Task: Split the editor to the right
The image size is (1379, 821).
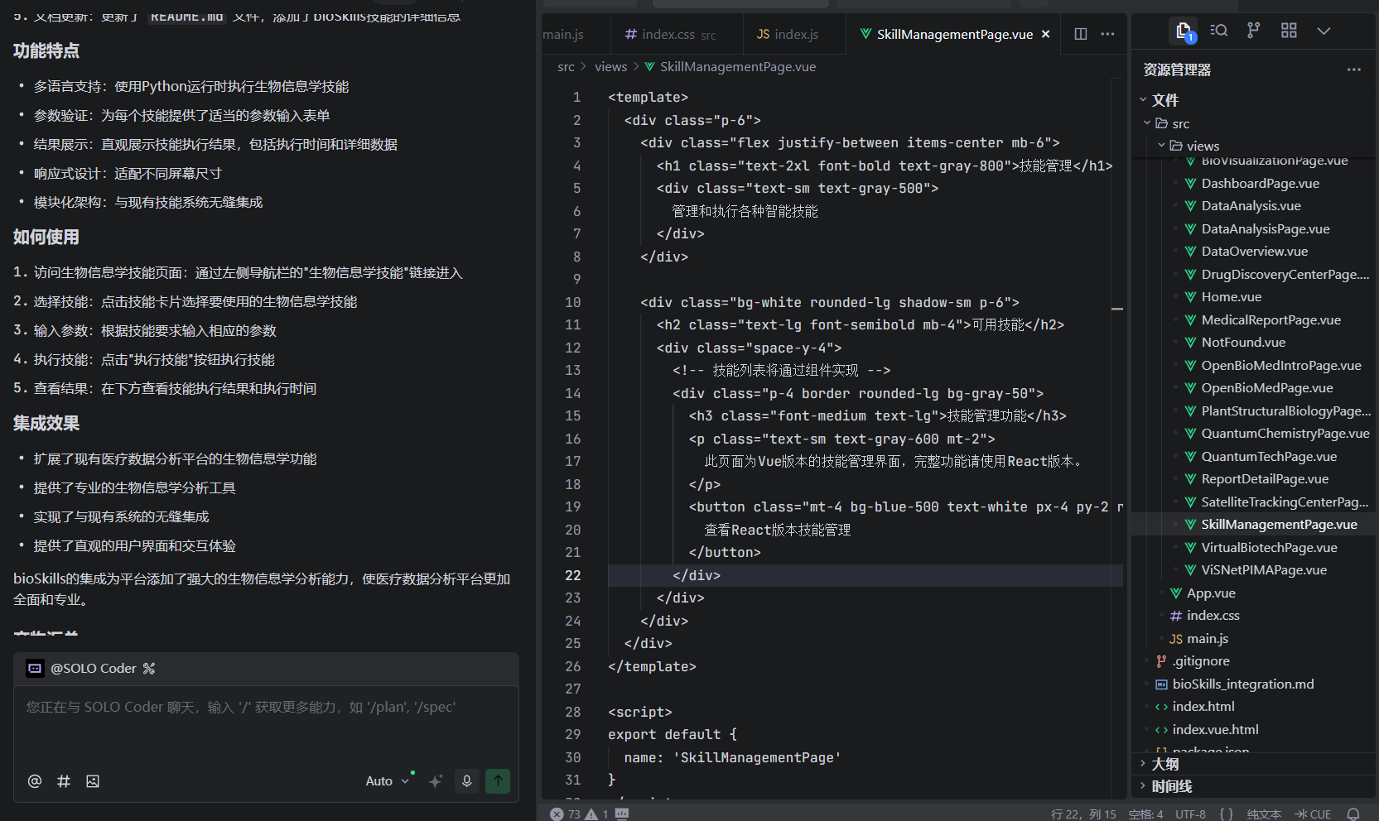Action: point(1081,34)
